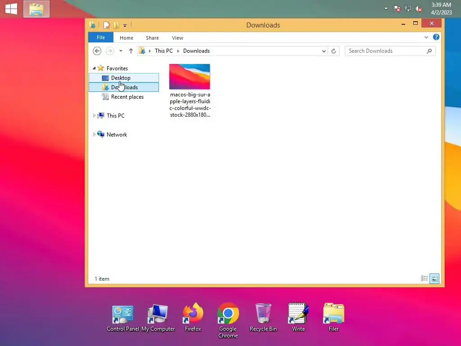Expand the ribbon with the chevron
Viewport: 461px width, 346px height.
[426, 37]
